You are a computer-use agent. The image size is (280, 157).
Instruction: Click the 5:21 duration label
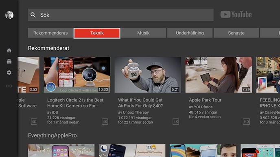[175, 90]
